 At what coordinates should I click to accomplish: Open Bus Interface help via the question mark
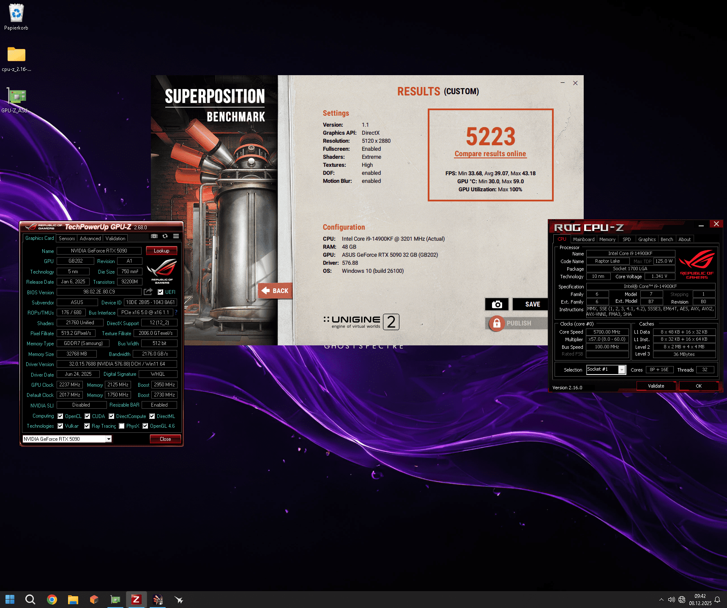[x=176, y=312]
